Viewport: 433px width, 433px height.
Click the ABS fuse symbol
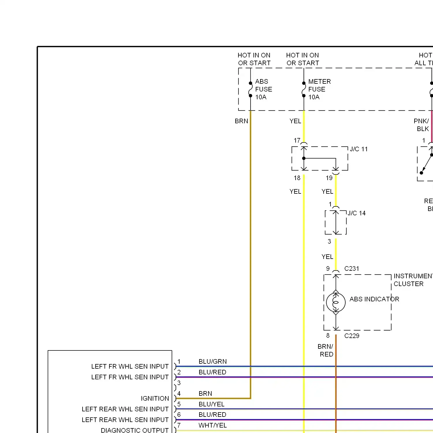250,89
